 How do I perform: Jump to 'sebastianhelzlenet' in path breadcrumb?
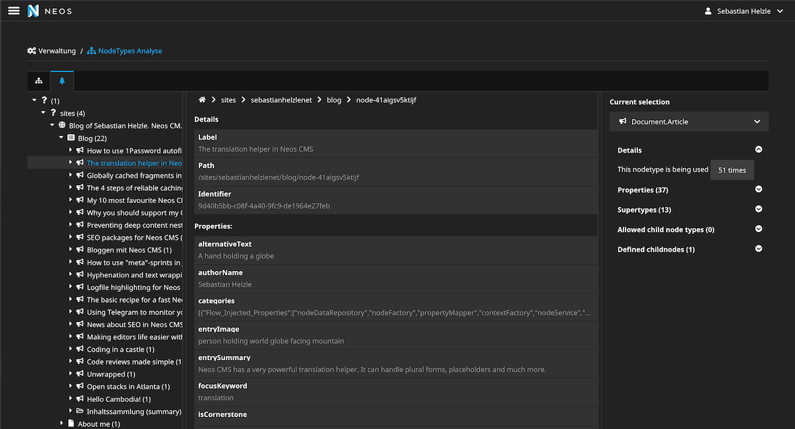[282, 100]
